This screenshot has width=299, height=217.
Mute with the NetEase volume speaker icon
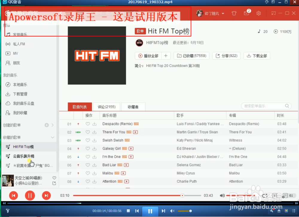pos(222,195)
